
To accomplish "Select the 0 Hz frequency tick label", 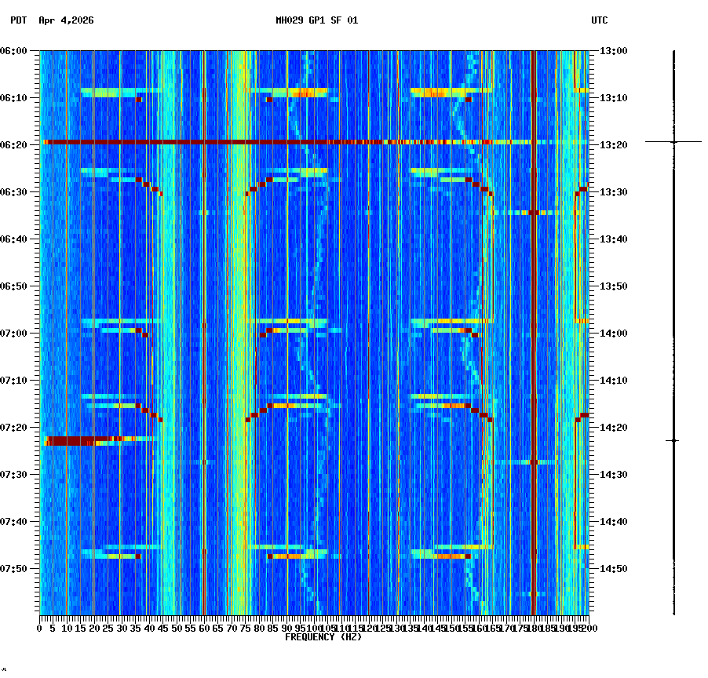I will [x=39, y=628].
